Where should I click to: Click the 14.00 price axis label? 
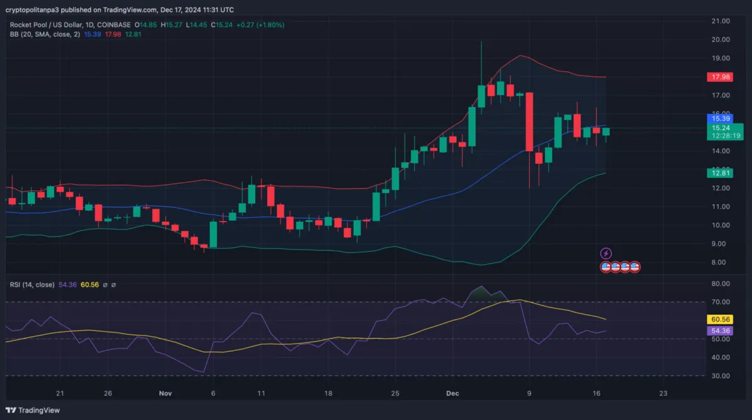pos(721,151)
